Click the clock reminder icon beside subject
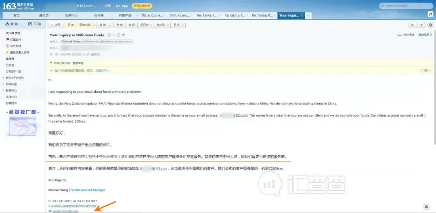Screen dimensions: 436x213 tap(119, 35)
